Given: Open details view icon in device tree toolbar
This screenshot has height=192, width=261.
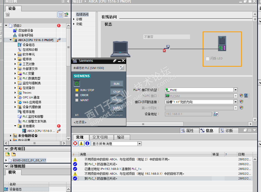Looking at the screenshot, I should 60,15.
